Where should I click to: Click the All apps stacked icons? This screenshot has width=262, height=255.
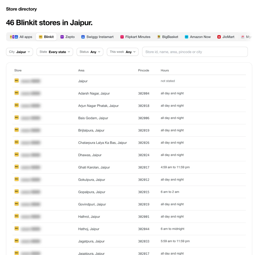[14, 37]
